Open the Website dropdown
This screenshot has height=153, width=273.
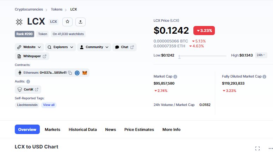(29, 47)
